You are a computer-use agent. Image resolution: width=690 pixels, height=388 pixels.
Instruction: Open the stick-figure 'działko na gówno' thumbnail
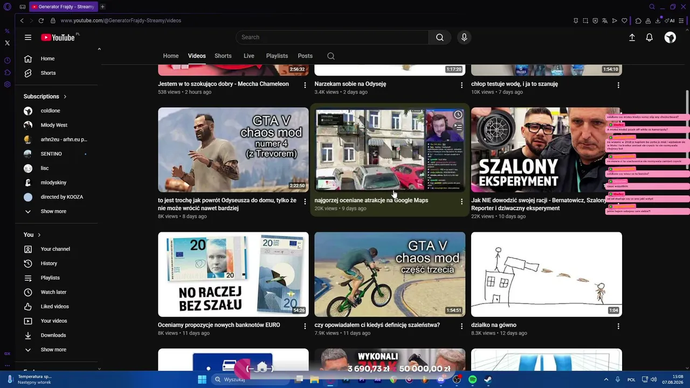[547, 274]
